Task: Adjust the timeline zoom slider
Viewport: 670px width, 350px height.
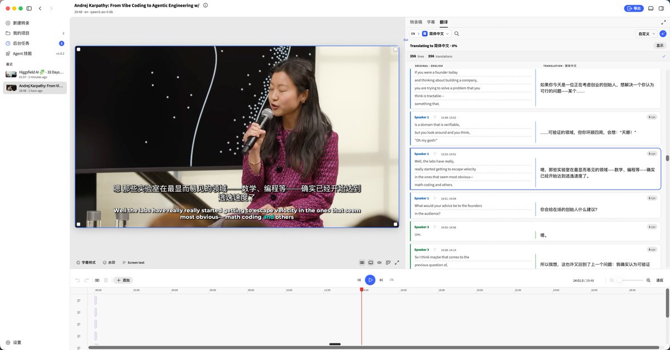Action: (629, 280)
